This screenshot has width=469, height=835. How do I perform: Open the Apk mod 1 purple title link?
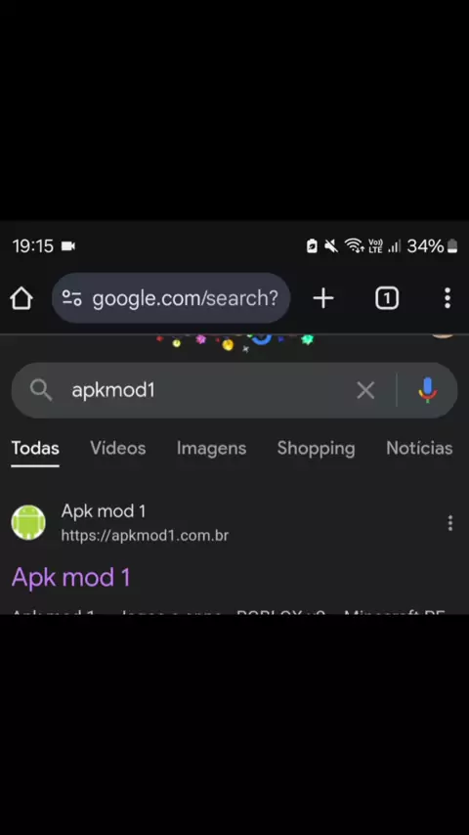click(x=70, y=577)
